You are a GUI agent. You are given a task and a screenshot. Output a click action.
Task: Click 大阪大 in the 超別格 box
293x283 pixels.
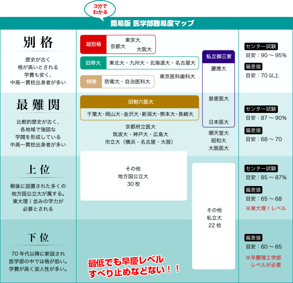[144, 49]
